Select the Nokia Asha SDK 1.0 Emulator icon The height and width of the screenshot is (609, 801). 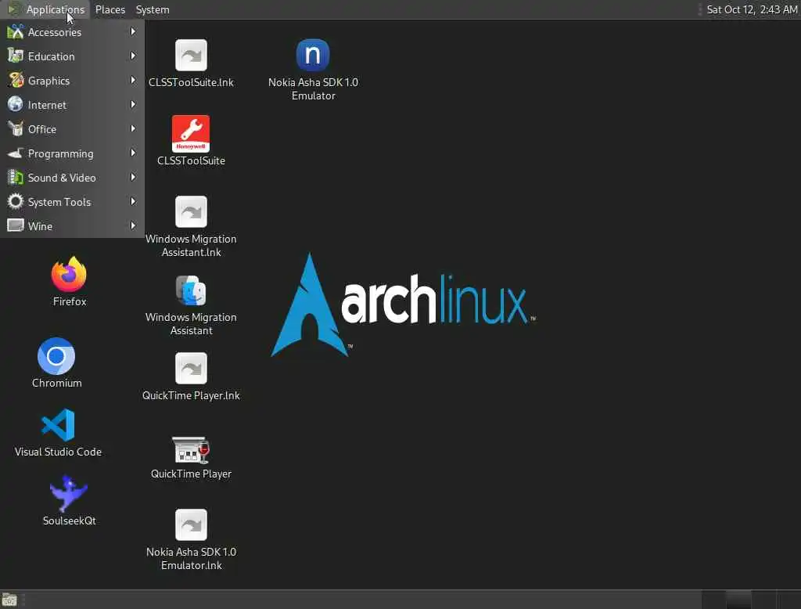[x=313, y=56]
